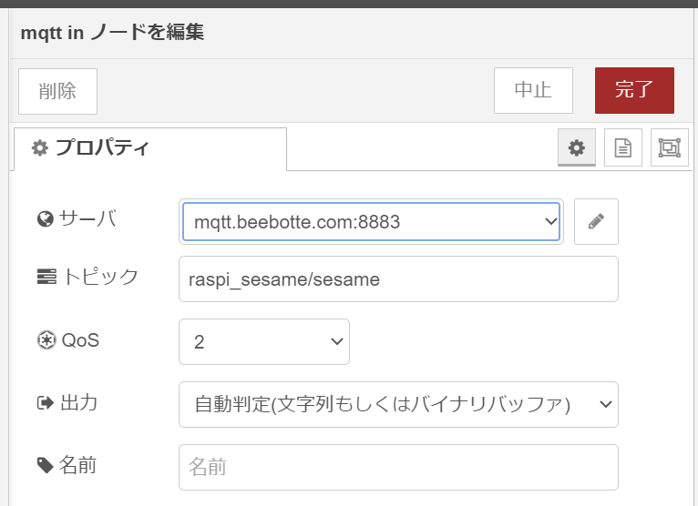698x506 pixels.
Task: Click the 削除 delete button
Action: [x=58, y=91]
